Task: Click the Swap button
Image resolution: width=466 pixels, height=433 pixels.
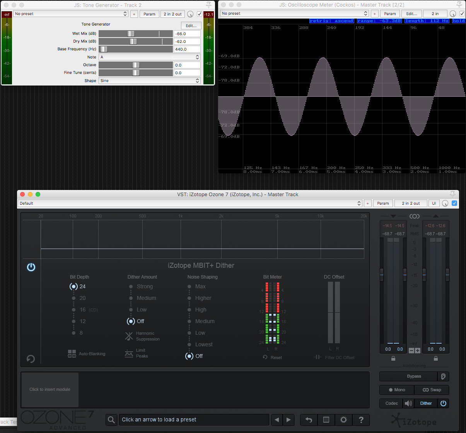Action: (x=432, y=390)
